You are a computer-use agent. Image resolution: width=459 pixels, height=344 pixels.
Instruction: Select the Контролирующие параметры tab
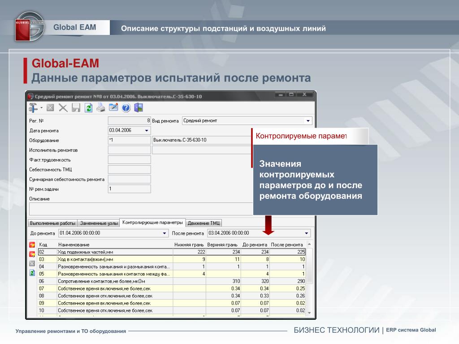152,223
